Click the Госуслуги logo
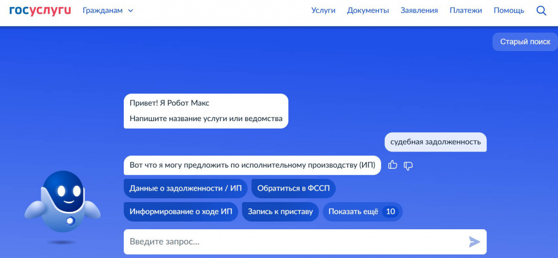Screen dimensions: 558x258 pyautogui.click(x=40, y=11)
